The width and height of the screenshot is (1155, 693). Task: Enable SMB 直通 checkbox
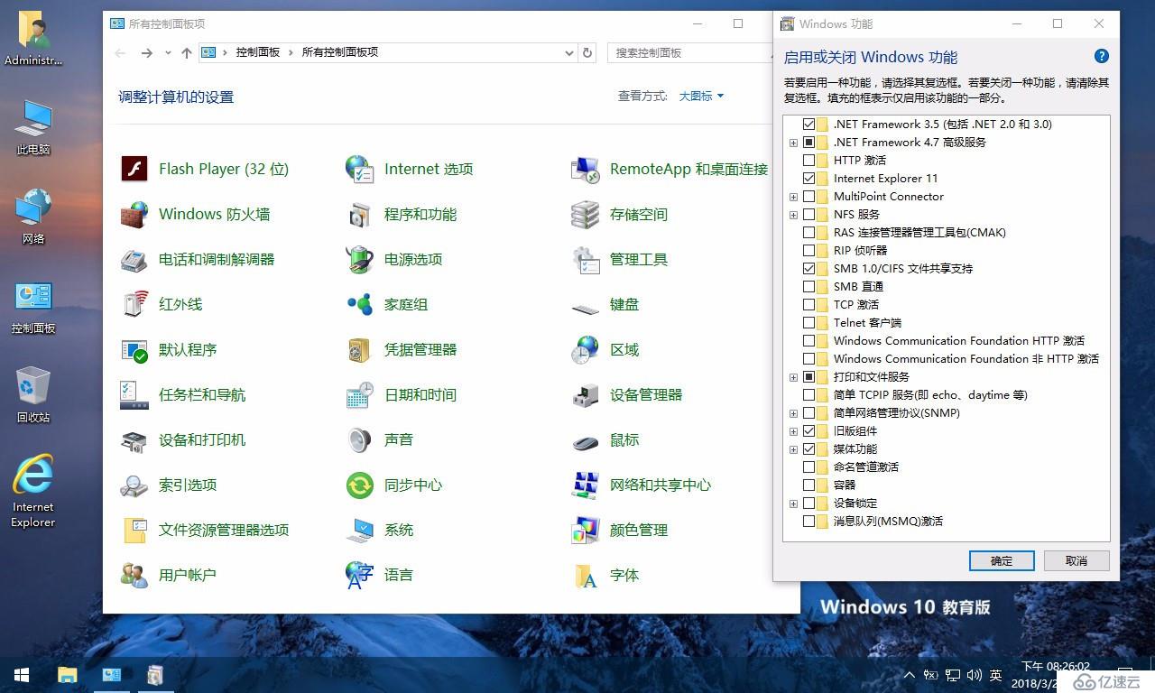808,286
